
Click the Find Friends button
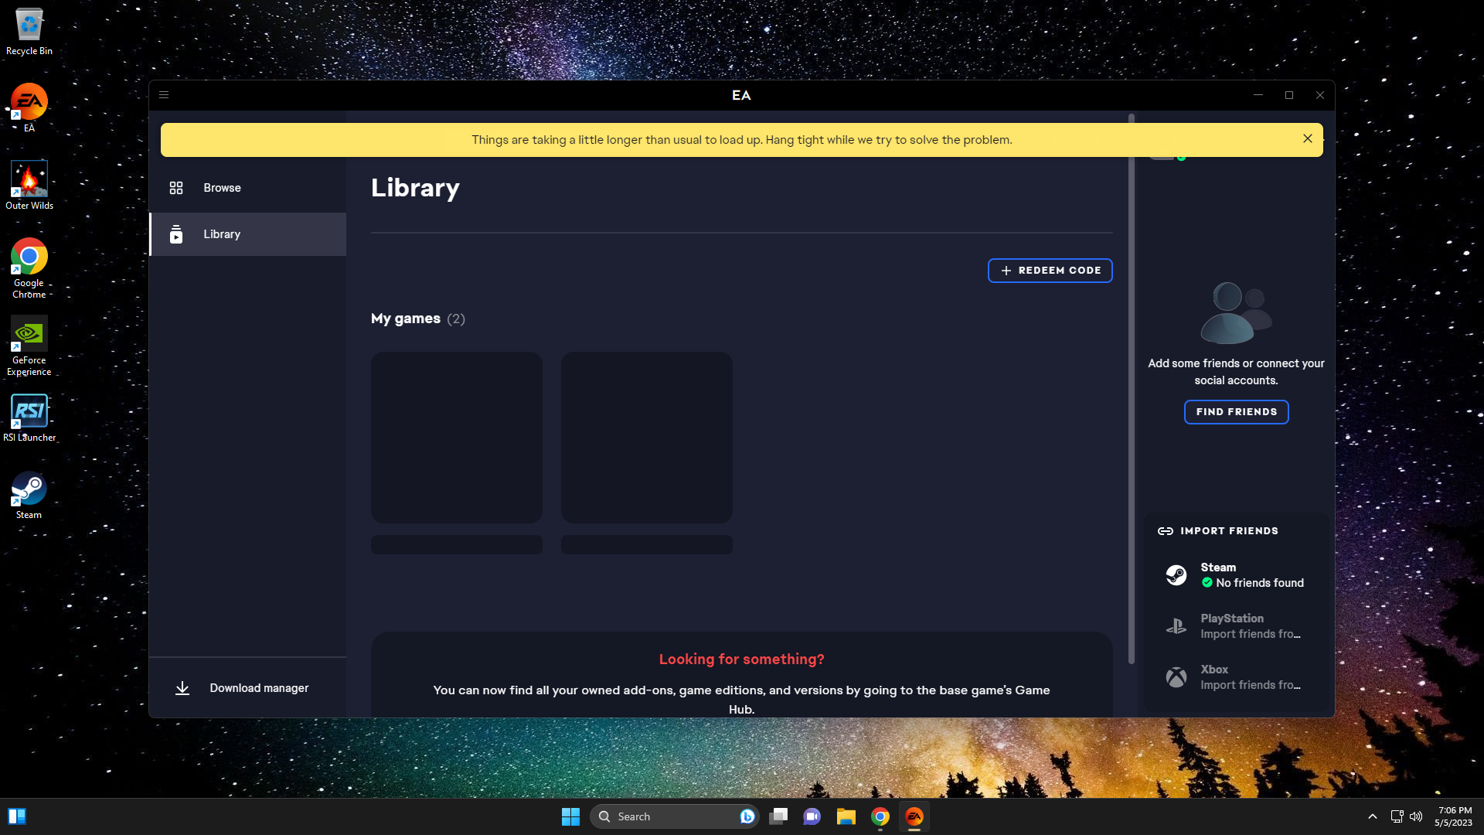pos(1236,412)
